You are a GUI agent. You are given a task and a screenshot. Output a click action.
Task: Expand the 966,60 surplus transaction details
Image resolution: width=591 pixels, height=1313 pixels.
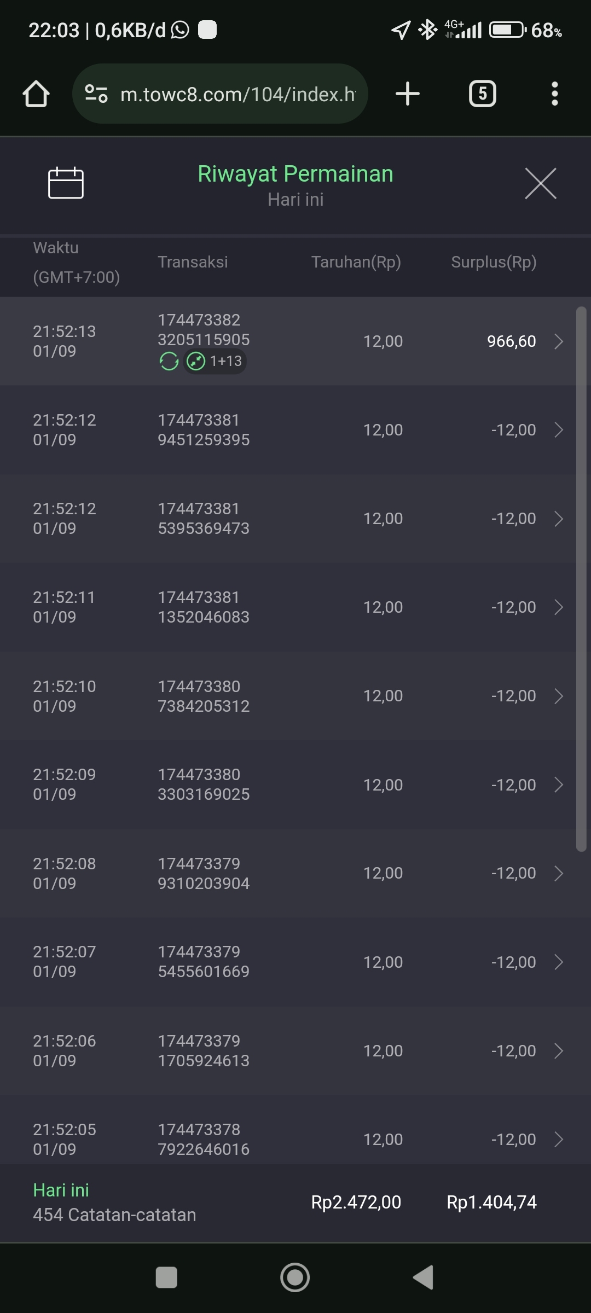(x=558, y=341)
